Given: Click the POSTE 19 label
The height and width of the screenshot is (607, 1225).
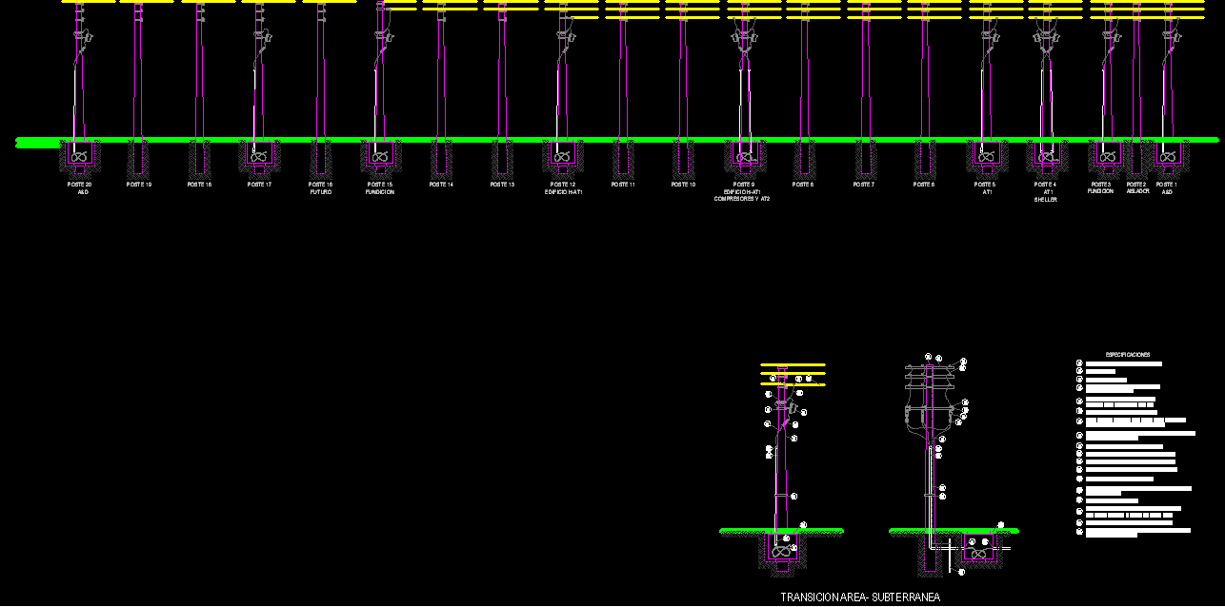Looking at the screenshot, I should point(139,185).
